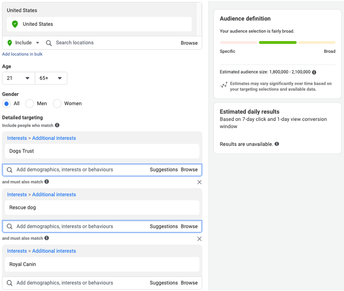Open the maximum age 65+ dropdown
344x291 pixels.
tap(51, 79)
